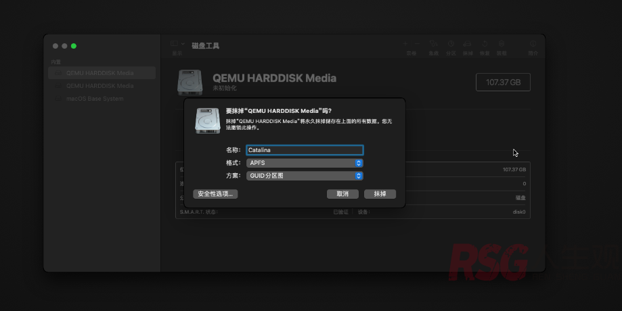This screenshot has width=622, height=311.
Task: Click the 装载 Mount toolbar icon
Action: point(502,43)
